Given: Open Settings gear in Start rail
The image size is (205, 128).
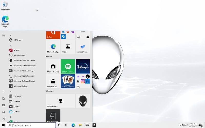Looking at the screenshot, I should click(4, 112).
